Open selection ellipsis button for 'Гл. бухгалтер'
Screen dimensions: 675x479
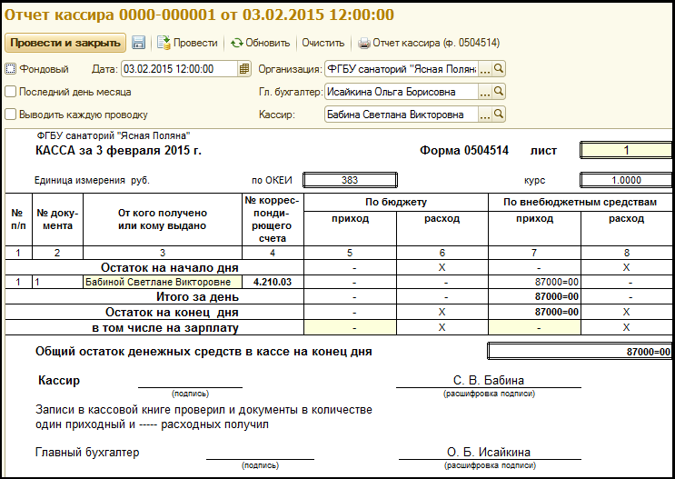(x=485, y=92)
